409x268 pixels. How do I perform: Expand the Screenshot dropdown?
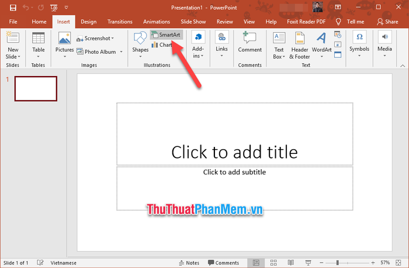point(113,39)
